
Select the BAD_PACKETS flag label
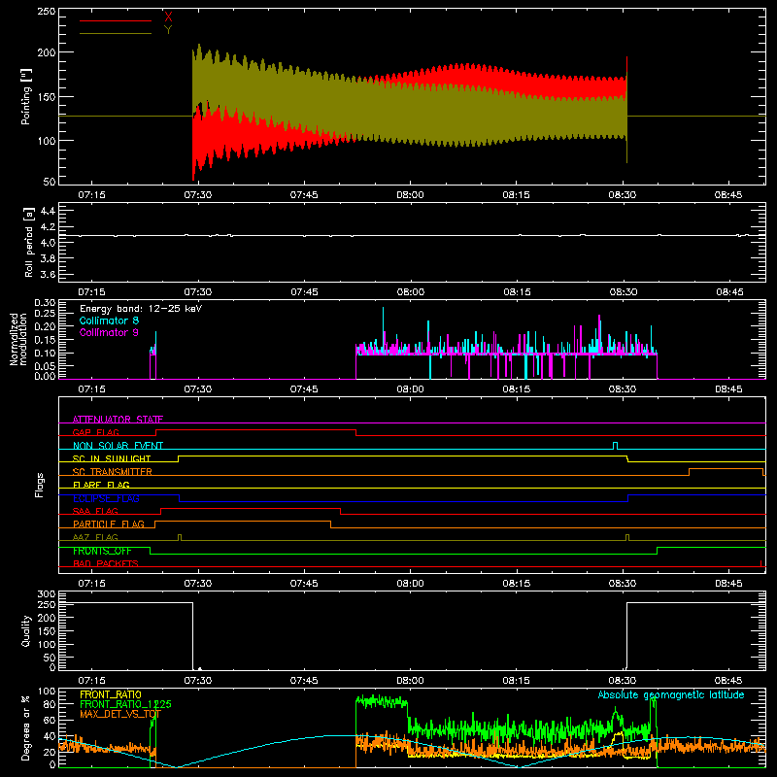(106, 563)
